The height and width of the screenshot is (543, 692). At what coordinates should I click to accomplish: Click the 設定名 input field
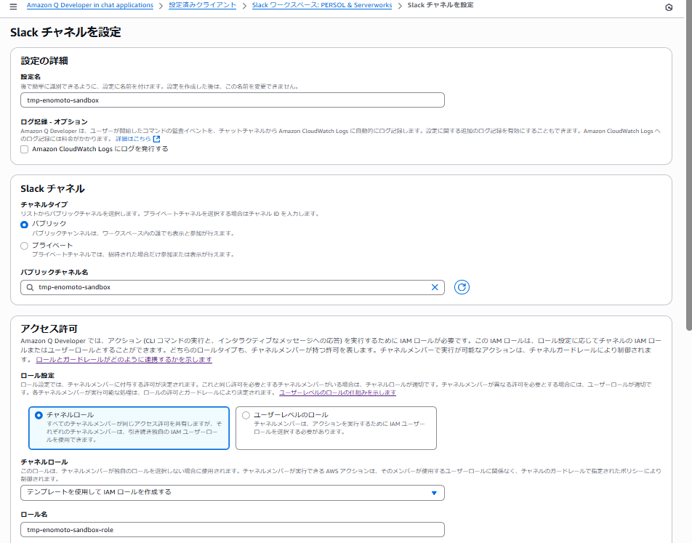pos(232,100)
